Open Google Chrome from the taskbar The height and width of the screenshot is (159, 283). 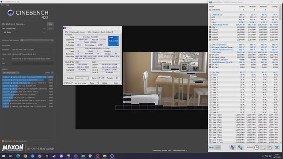point(25,156)
